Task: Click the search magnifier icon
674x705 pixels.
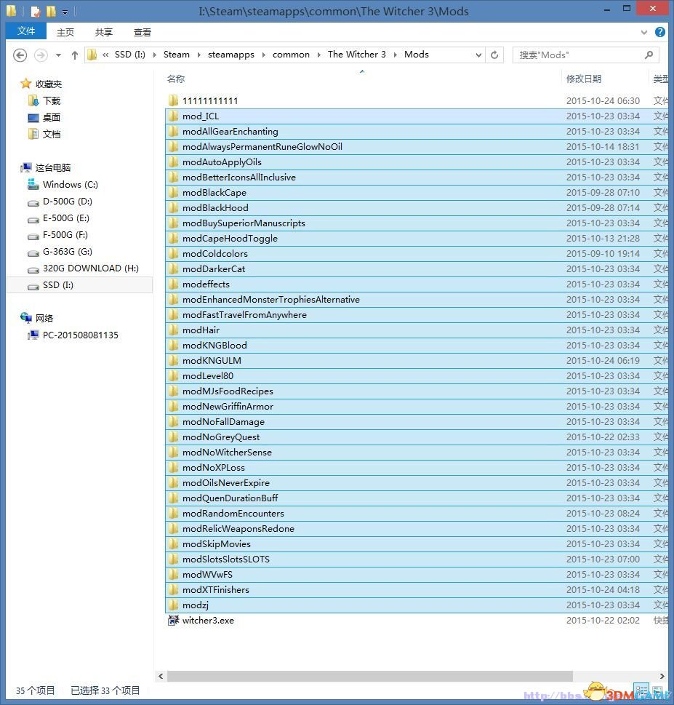Action: 649,55
